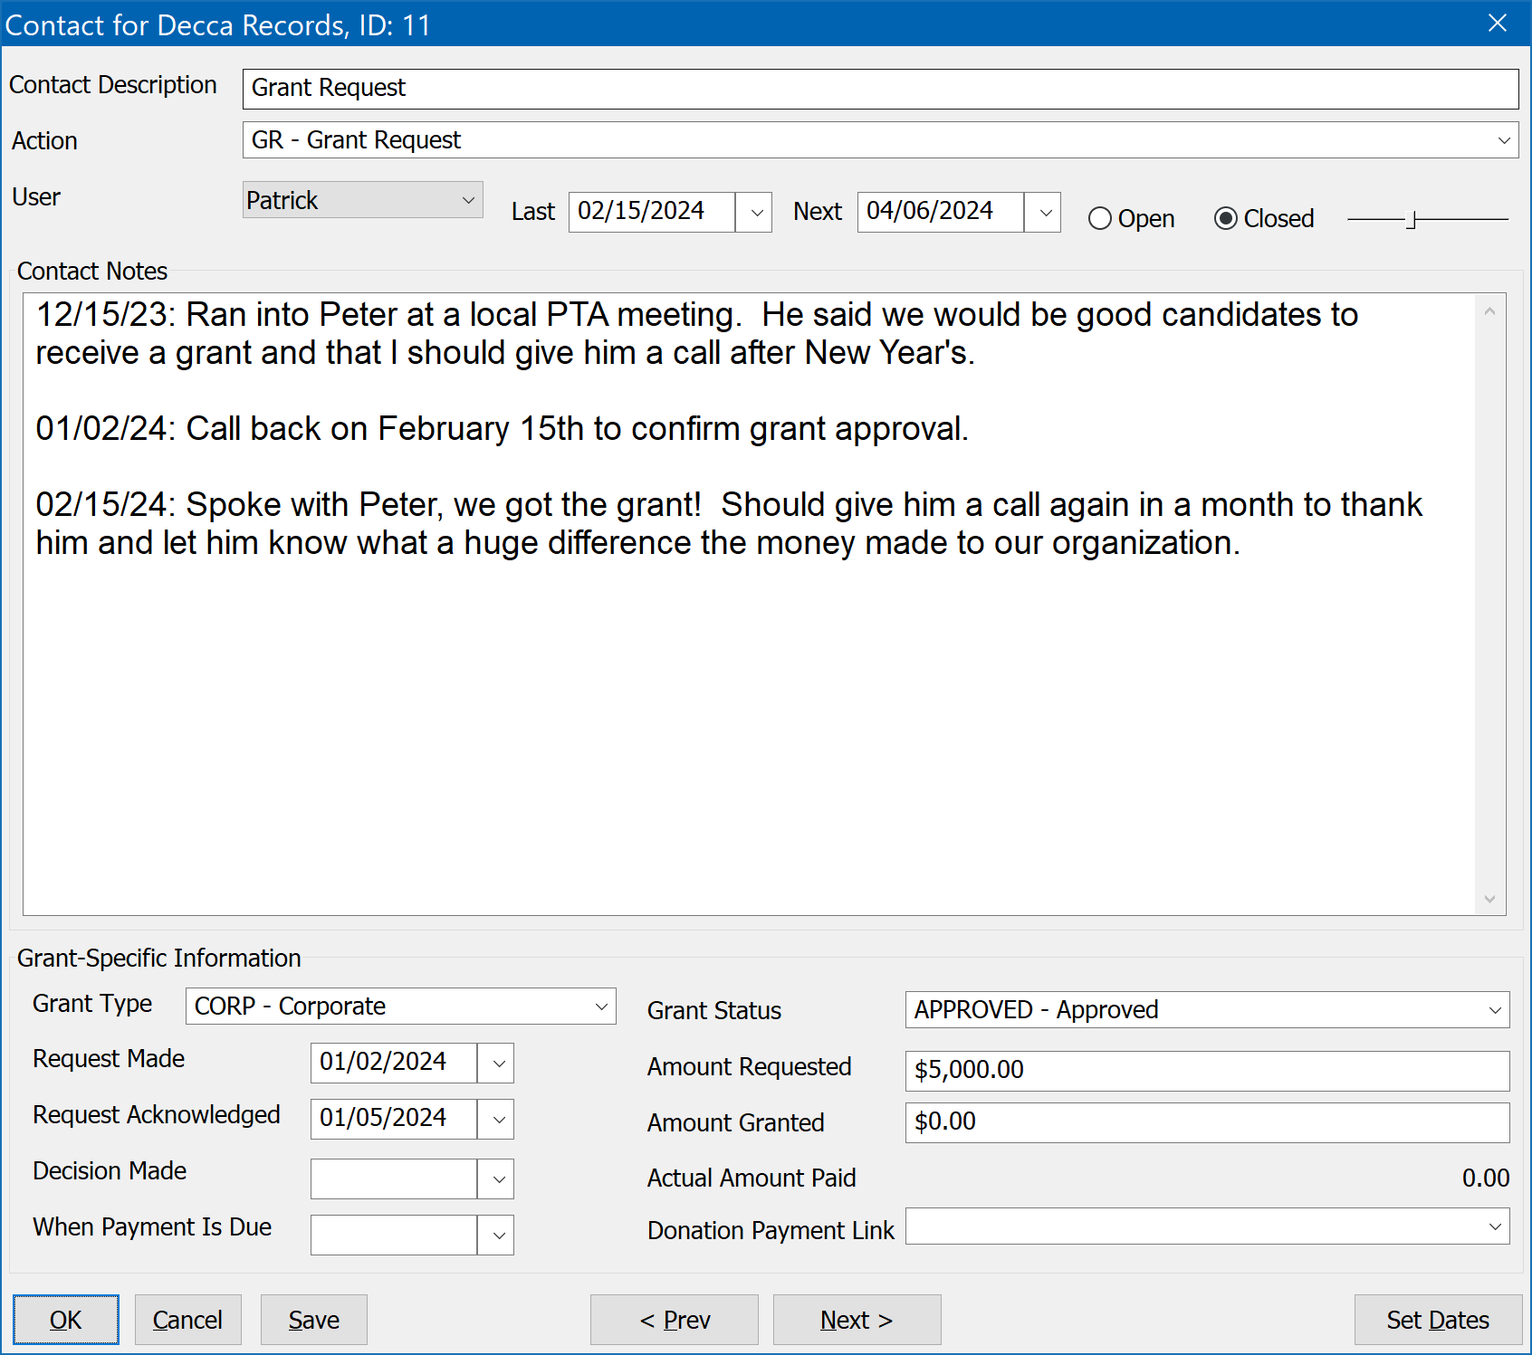The width and height of the screenshot is (1532, 1355).
Task: Open the Next date picker arrow
Action: point(1043,213)
